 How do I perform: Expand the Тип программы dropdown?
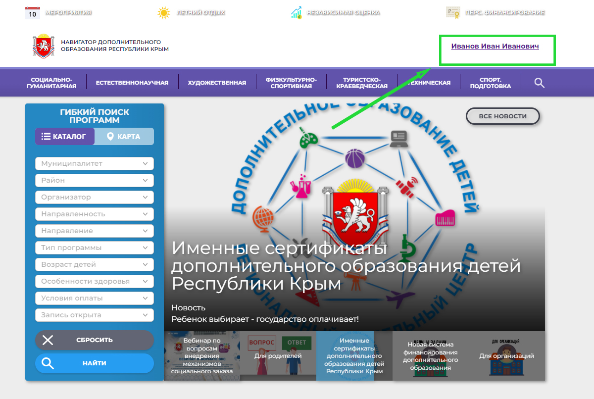point(95,248)
